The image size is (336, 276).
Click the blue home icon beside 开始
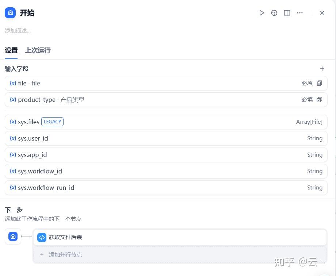11,13
